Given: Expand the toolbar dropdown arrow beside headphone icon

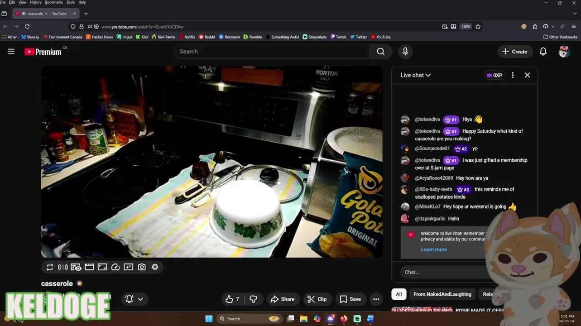Looking at the screenshot, I should click(x=553, y=27).
